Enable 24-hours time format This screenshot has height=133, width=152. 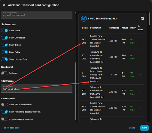[5, 73]
